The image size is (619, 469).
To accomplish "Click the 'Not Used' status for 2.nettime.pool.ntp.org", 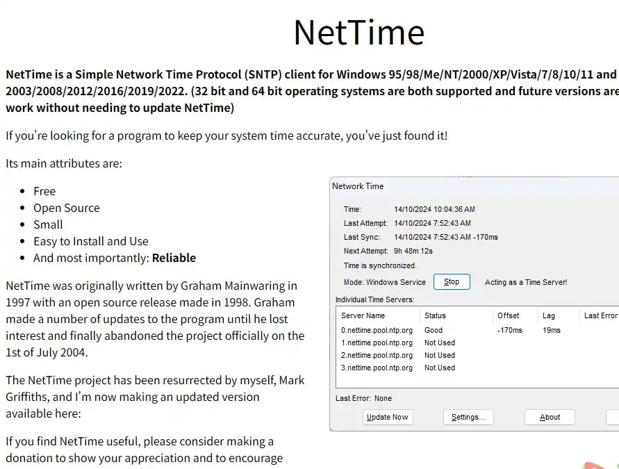I will tap(440, 355).
